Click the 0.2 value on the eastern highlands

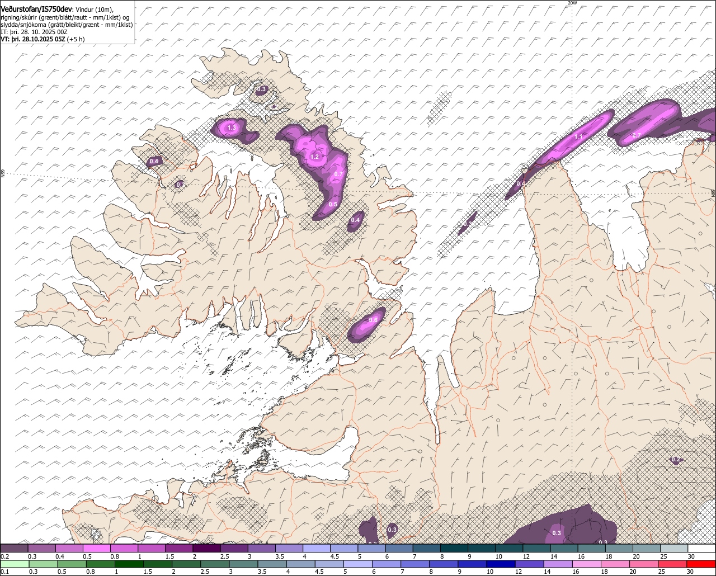pyautogui.click(x=676, y=460)
